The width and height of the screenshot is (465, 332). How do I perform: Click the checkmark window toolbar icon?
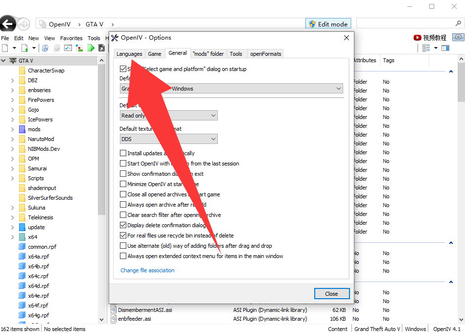[68, 48]
